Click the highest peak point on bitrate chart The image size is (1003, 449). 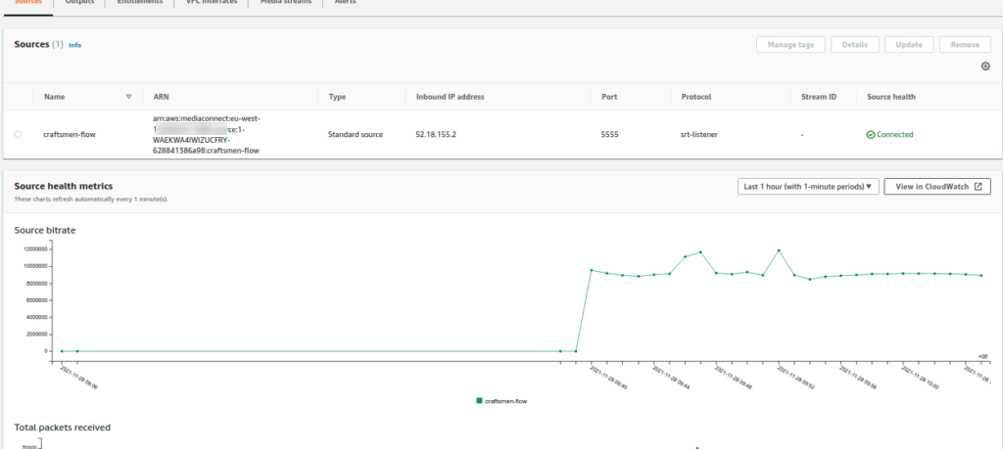pos(779,250)
